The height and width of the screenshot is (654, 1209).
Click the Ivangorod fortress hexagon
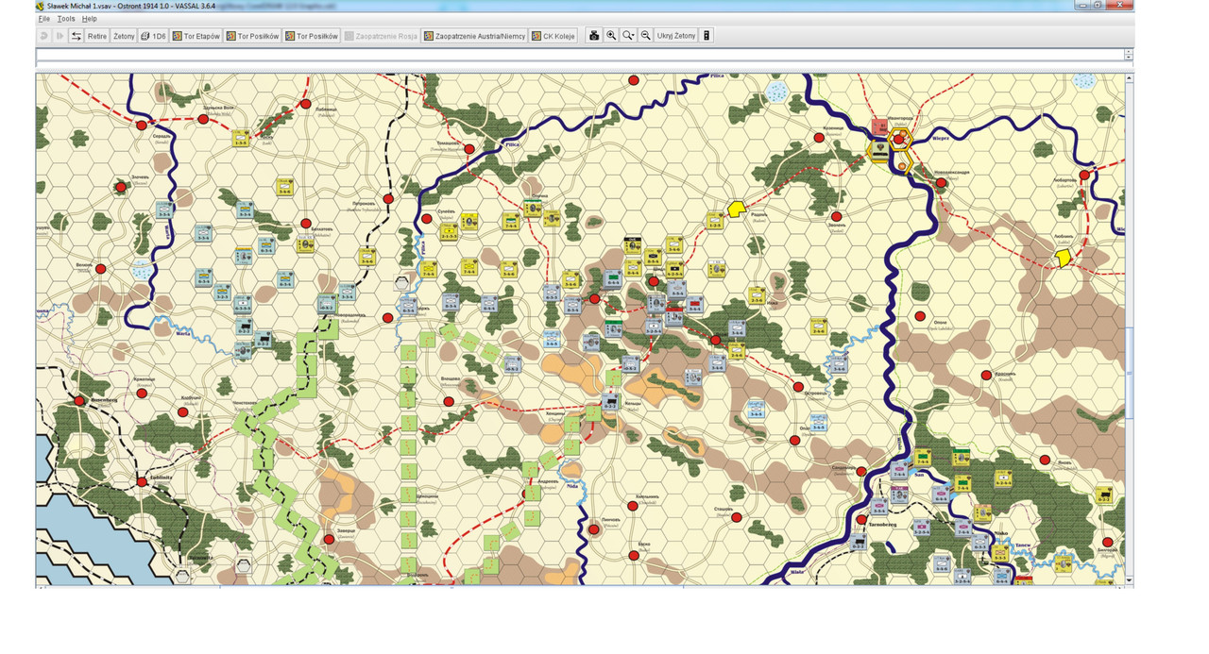point(899,140)
